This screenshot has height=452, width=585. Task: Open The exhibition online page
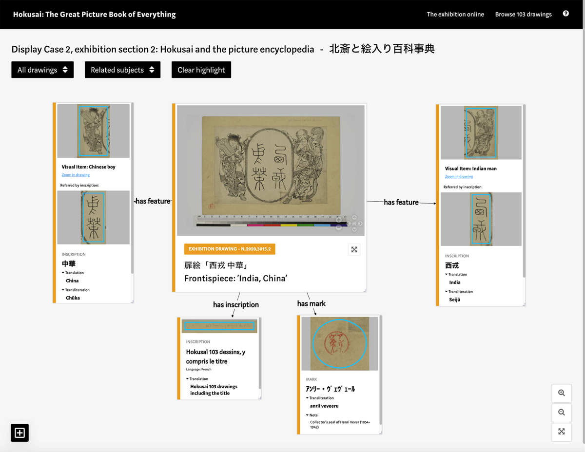[x=455, y=14]
